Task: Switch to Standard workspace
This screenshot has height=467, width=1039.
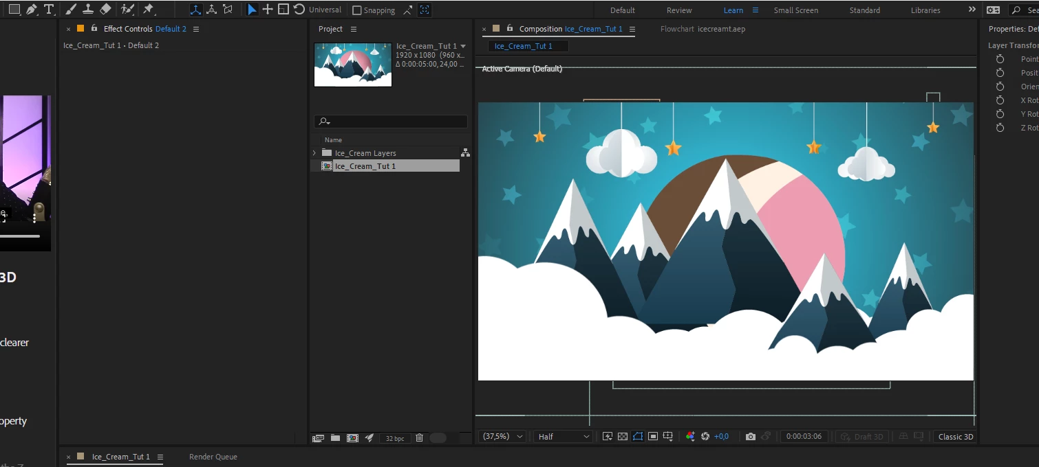Action: [865, 10]
